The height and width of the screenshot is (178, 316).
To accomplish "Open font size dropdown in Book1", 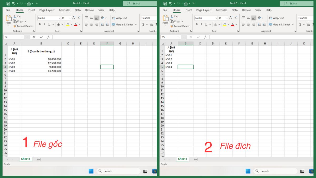I will (x=70, y=18).
